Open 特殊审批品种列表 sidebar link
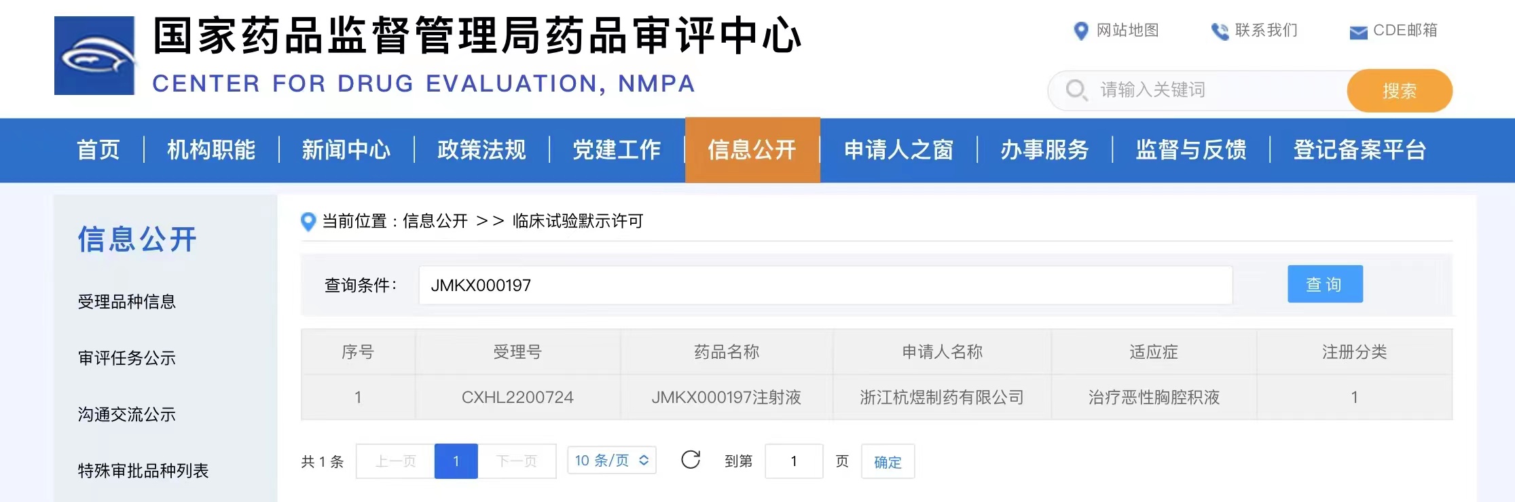This screenshot has width=1515, height=502. click(143, 471)
